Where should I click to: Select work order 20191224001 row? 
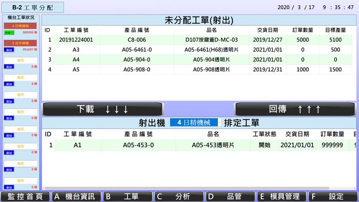[76, 40]
